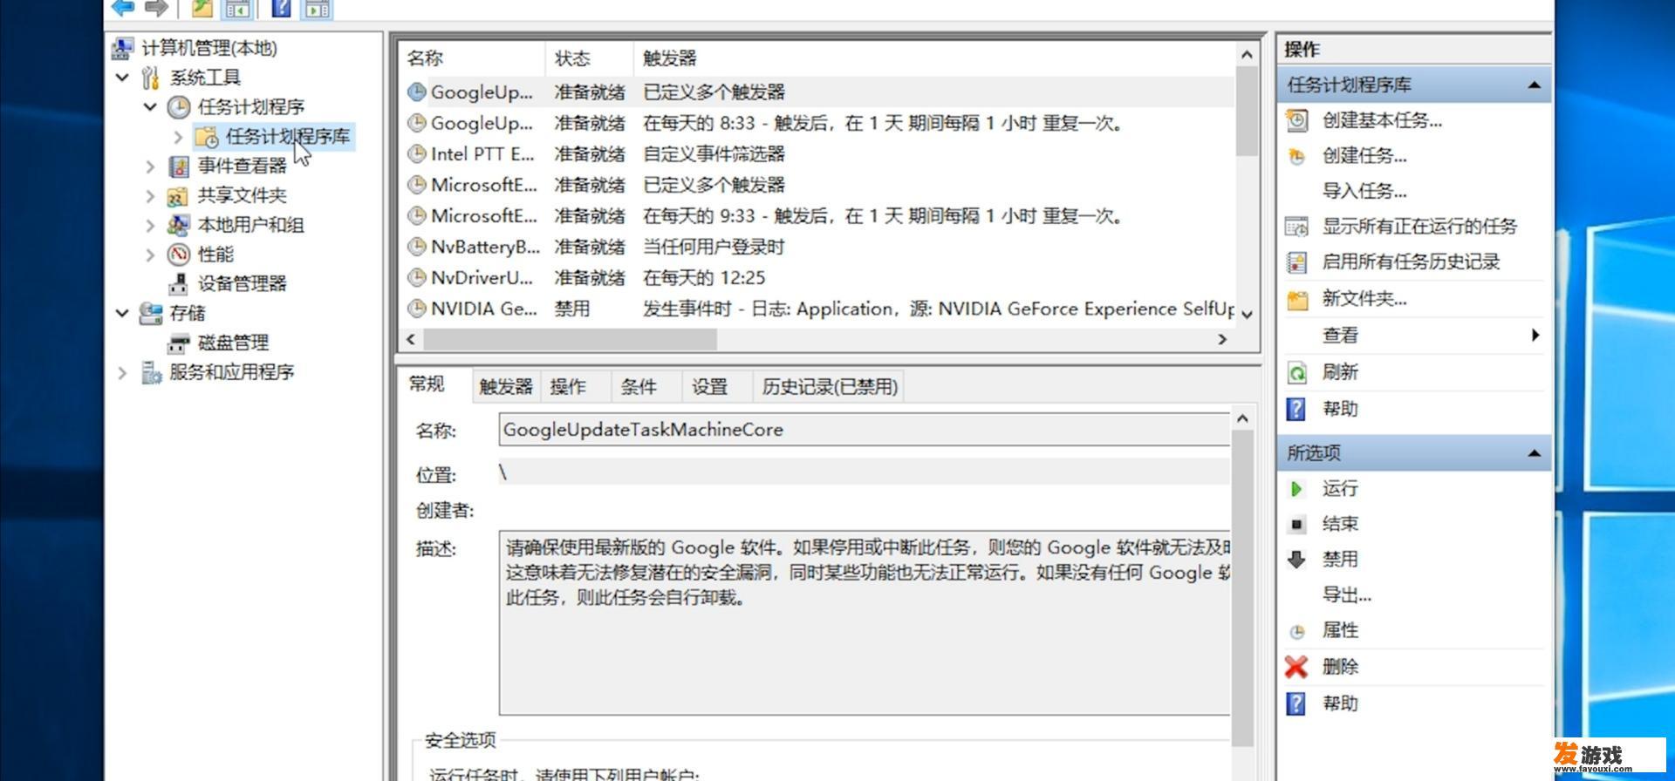Click the 服务和应用程序 icon

[151, 373]
